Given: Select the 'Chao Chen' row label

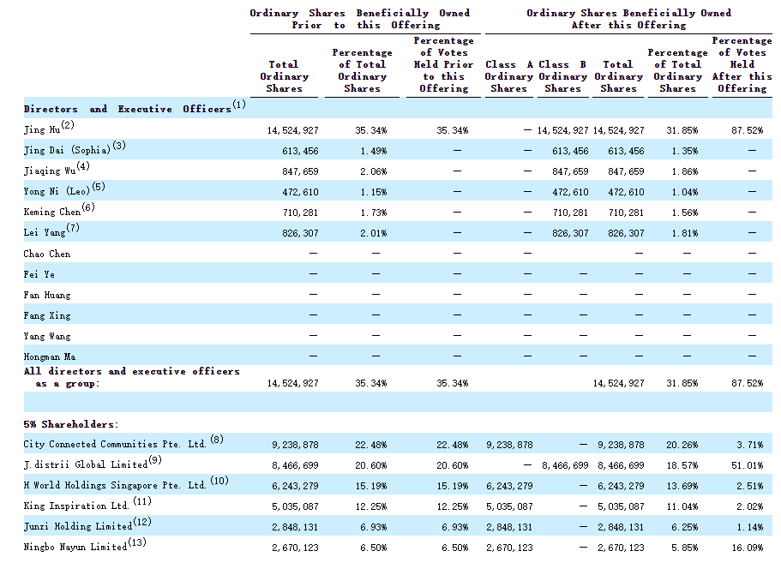Looking at the screenshot, I should [47, 254].
